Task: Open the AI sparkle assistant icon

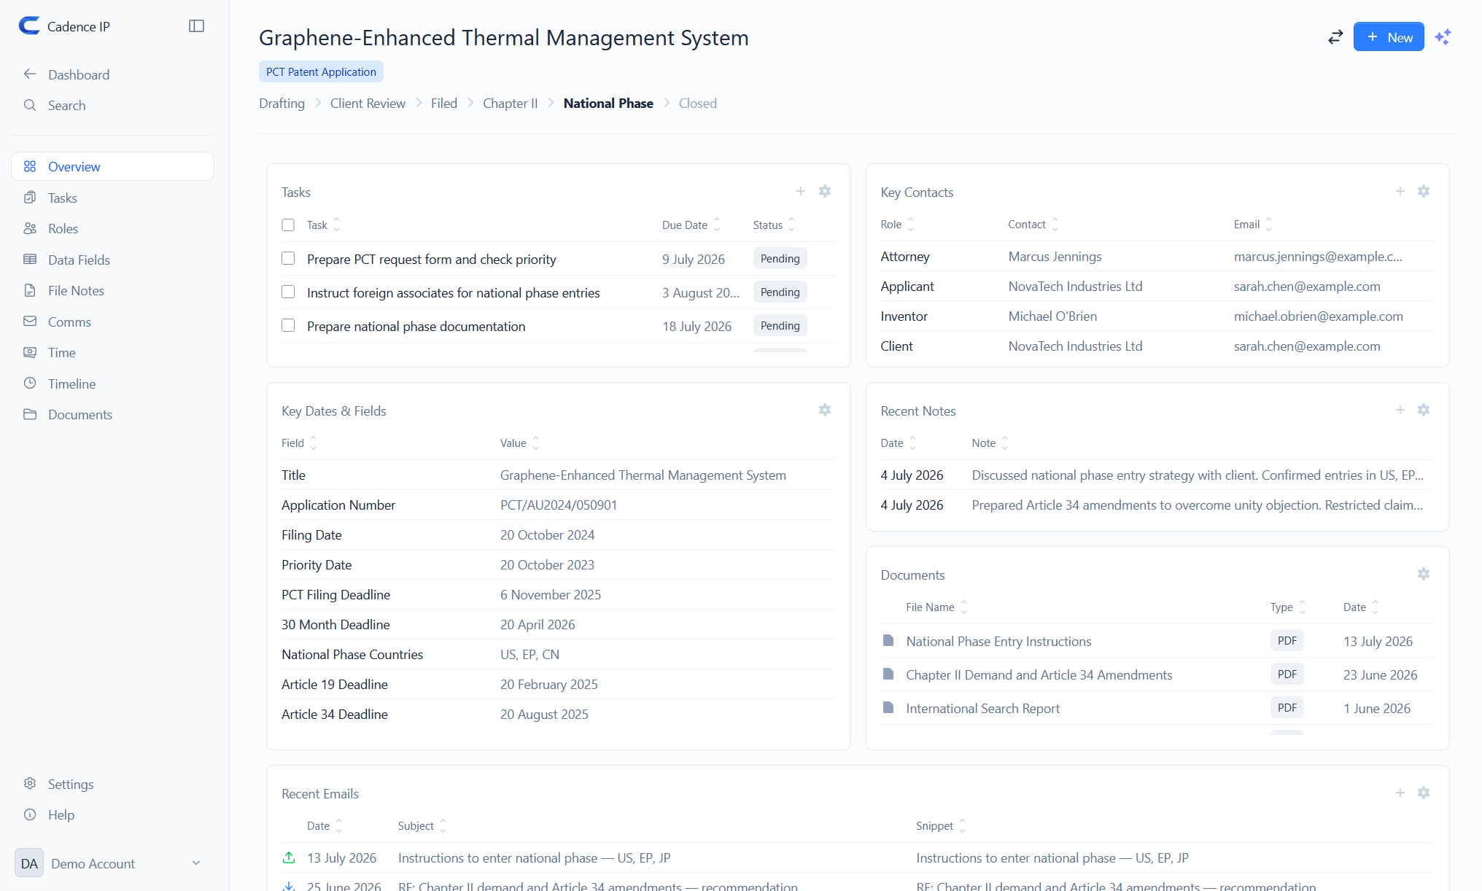Action: pyautogui.click(x=1443, y=37)
